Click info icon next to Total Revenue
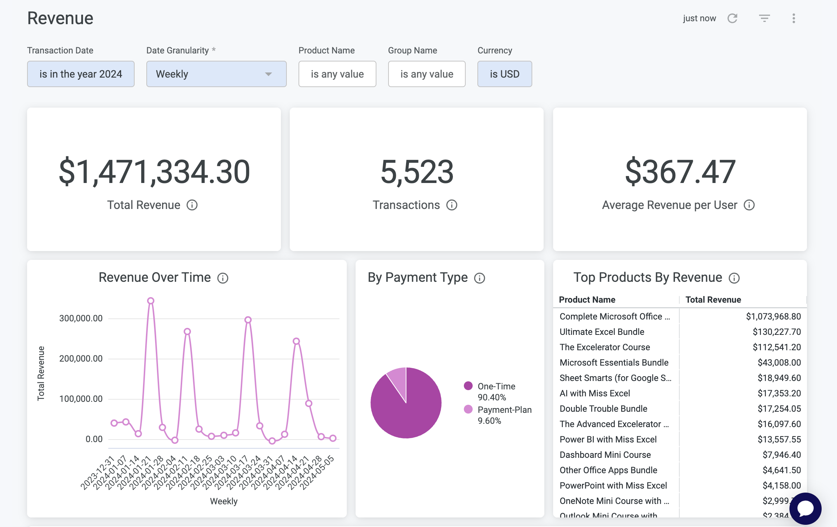The width and height of the screenshot is (837, 527). click(x=192, y=205)
